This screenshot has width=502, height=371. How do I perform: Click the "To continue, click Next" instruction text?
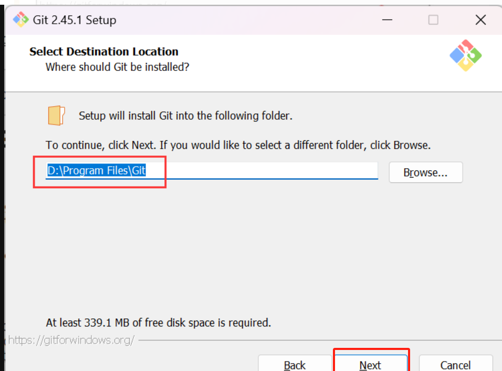pos(238,145)
